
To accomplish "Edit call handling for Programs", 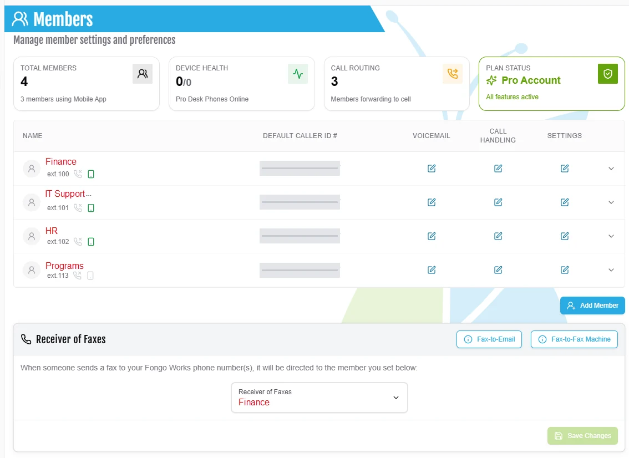I will click(498, 270).
